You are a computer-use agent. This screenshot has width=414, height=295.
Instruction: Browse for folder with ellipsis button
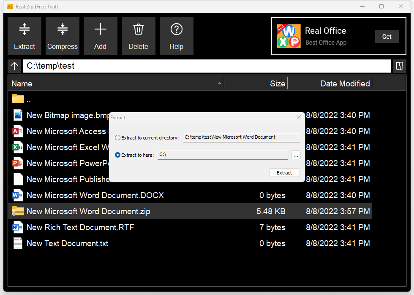coord(296,155)
